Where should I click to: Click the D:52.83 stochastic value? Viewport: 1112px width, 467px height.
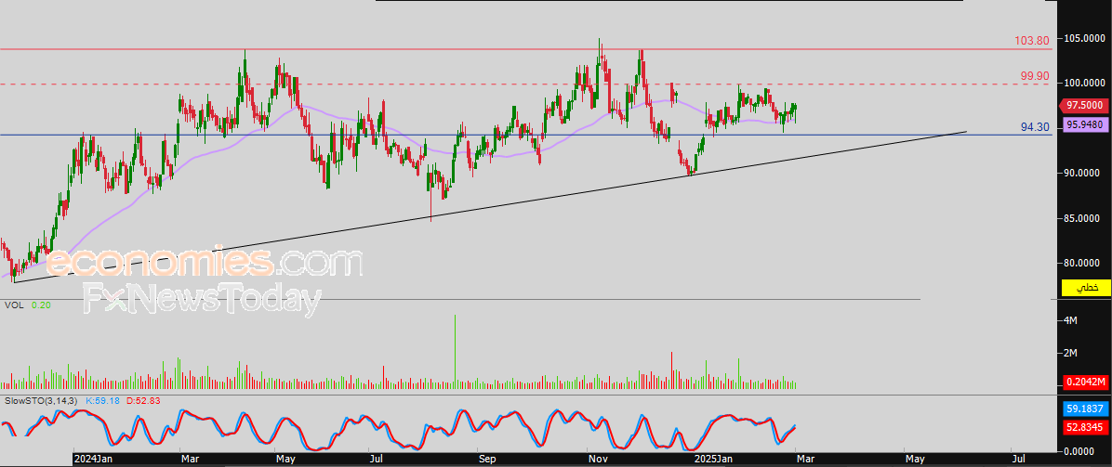pos(144,402)
